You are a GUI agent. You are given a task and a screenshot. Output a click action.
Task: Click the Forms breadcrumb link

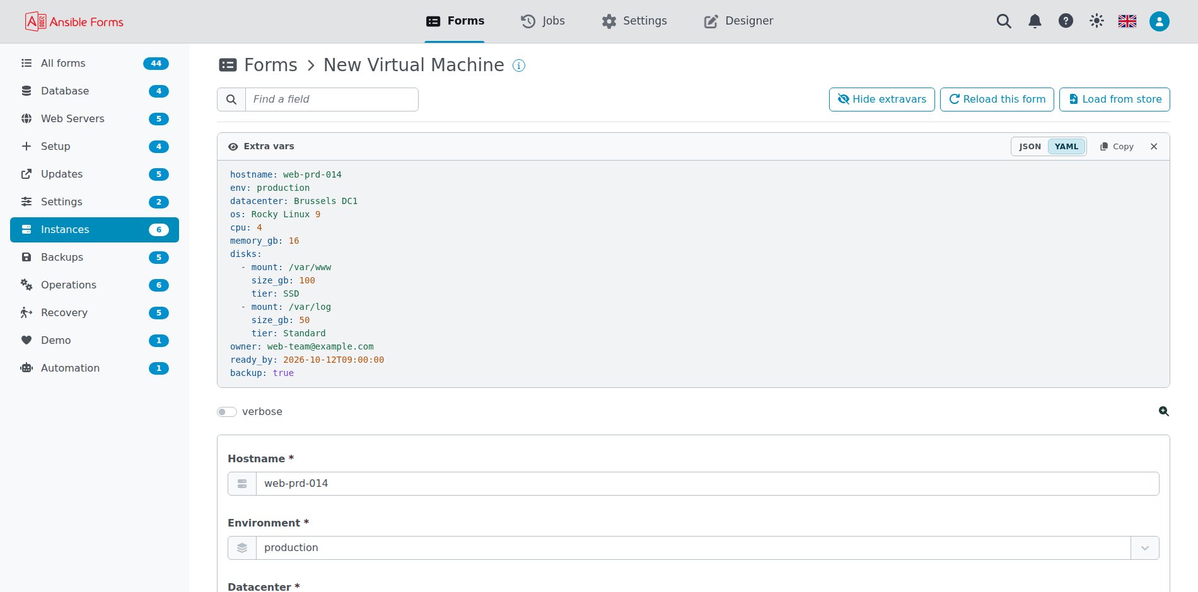pyautogui.click(x=270, y=65)
